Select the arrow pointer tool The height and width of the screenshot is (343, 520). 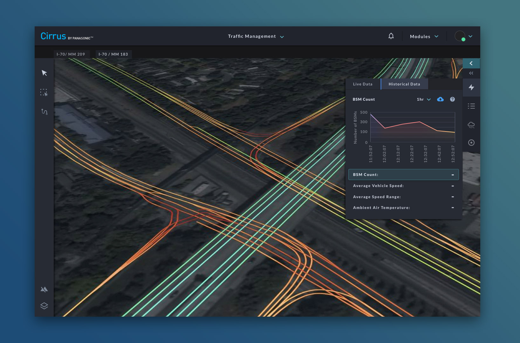44,73
